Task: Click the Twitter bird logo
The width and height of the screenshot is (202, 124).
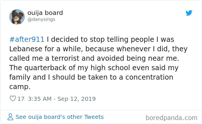Action: (x=189, y=13)
